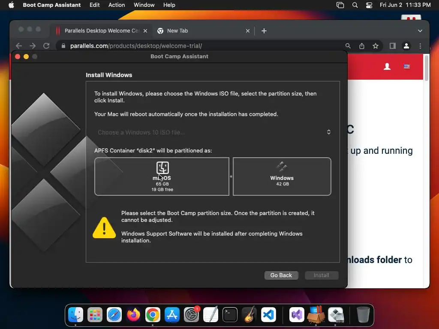Click the Chrome page scrollbar
Screen dimensions: 439x329
coord(426,68)
